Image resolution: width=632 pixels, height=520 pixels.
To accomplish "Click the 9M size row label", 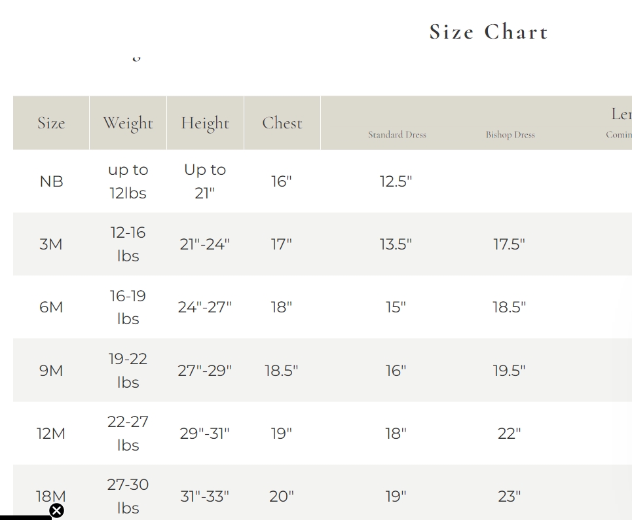I will [x=51, y=371].
